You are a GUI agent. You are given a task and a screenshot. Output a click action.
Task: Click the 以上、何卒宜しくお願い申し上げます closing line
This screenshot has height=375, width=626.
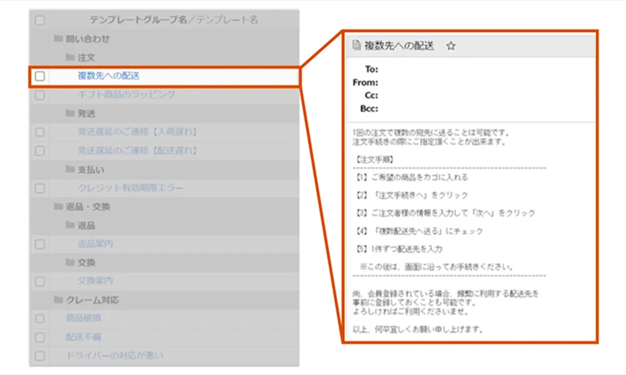418,329
